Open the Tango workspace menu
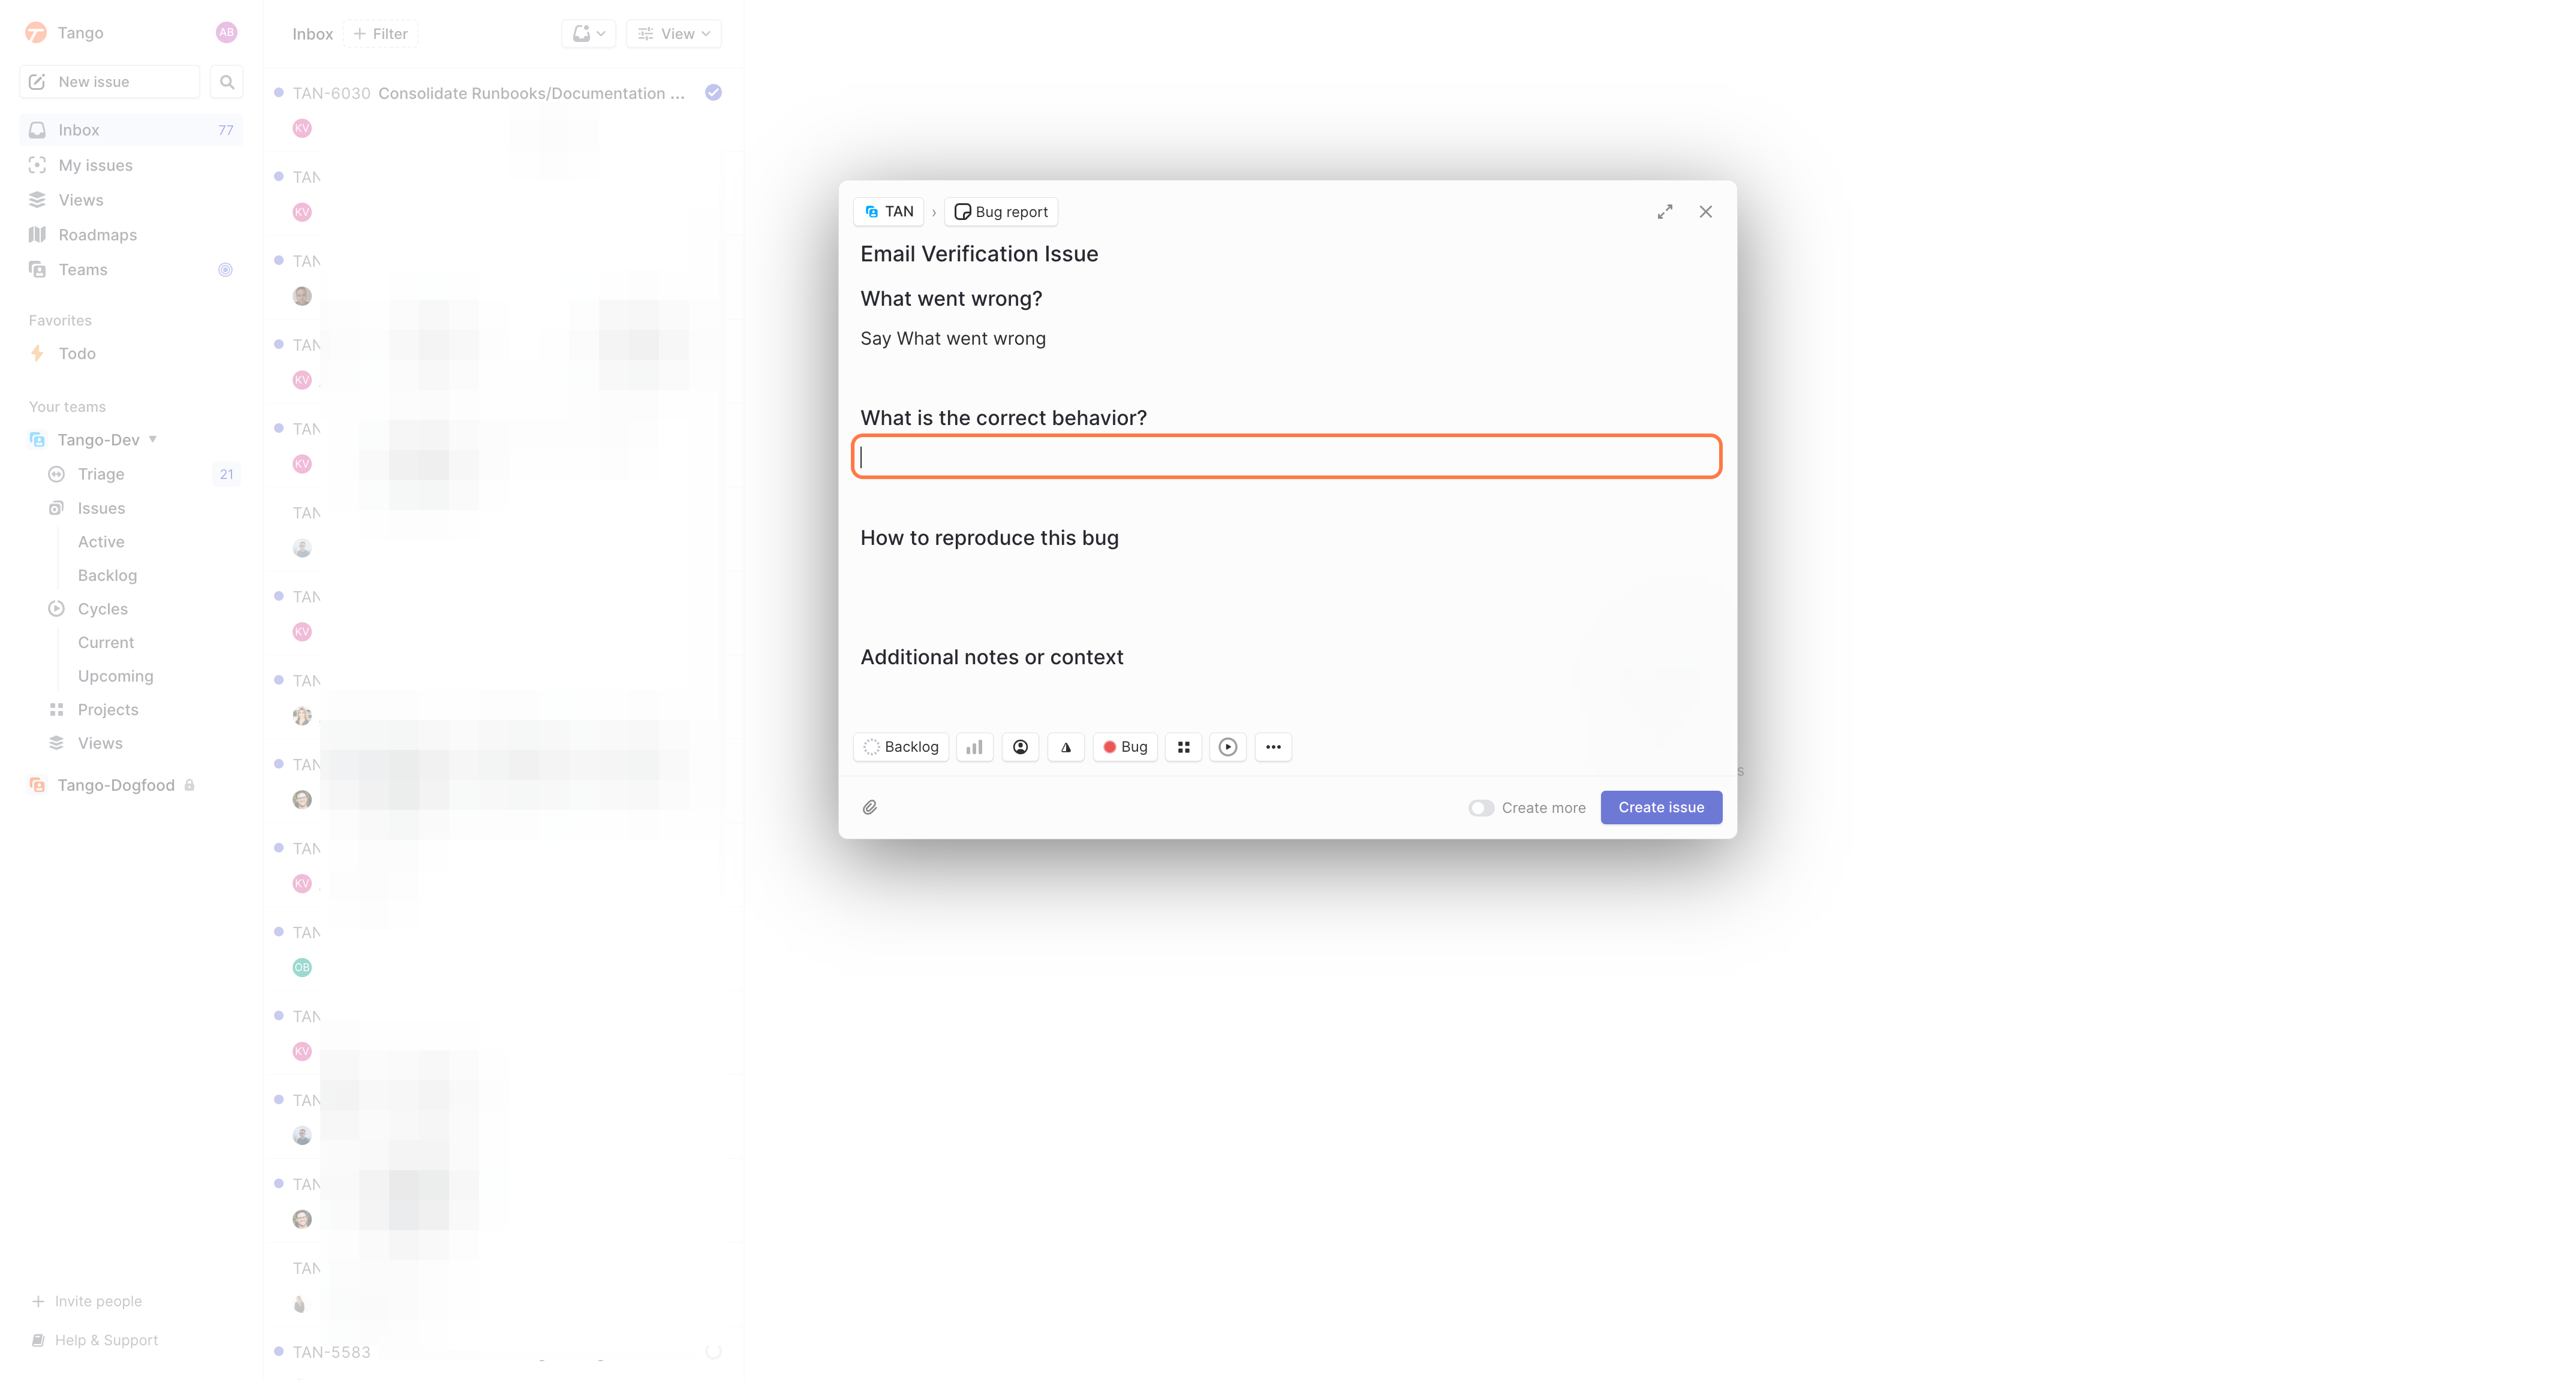The width and height of the screenshot is (2576, 1380). click(65, 33)
